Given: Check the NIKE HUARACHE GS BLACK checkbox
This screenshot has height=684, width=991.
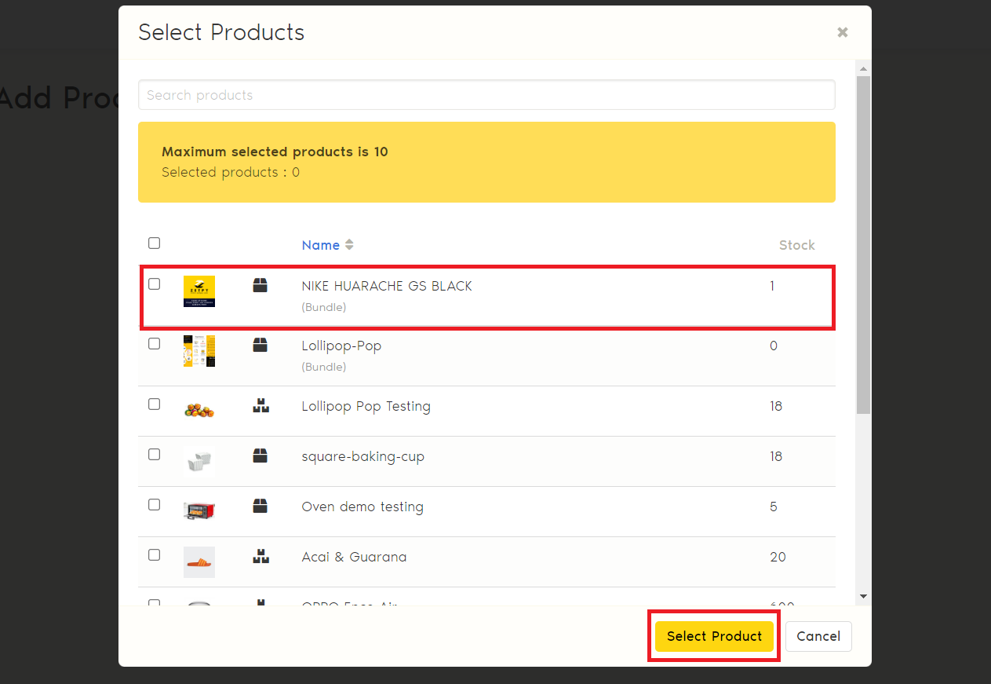Looking at the screenshot, I should click(155, 284).
